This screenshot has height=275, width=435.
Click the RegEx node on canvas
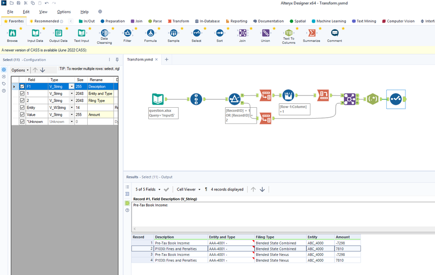coord(372,99)
